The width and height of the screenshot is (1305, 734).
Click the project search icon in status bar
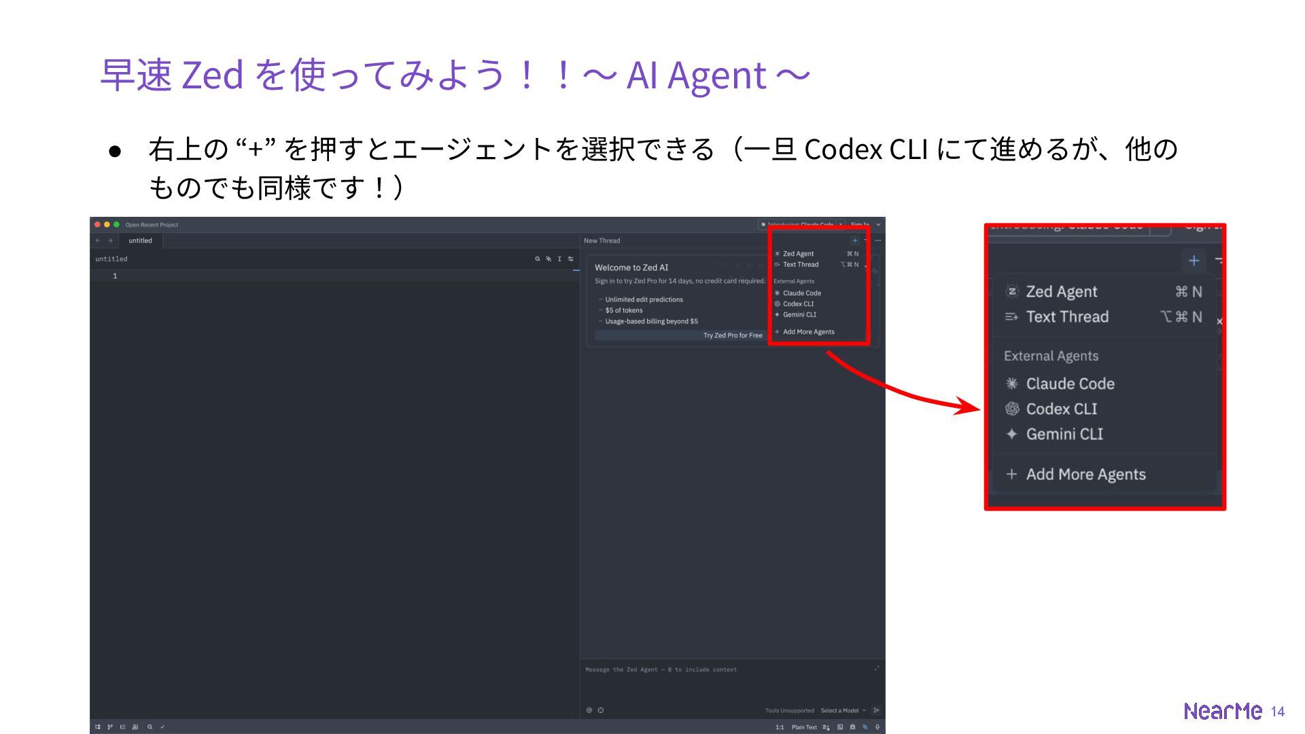tap(150, 727)
